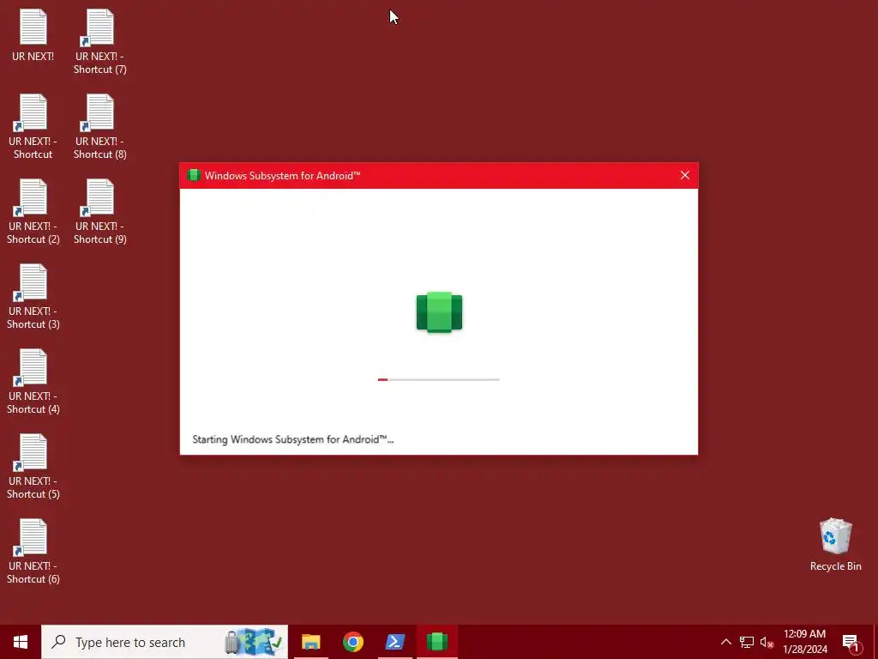The height and width of the screenshot is (659, 878).
Task: Click the 'Windows Subsystem for Android™' title text
Action: 282,175
